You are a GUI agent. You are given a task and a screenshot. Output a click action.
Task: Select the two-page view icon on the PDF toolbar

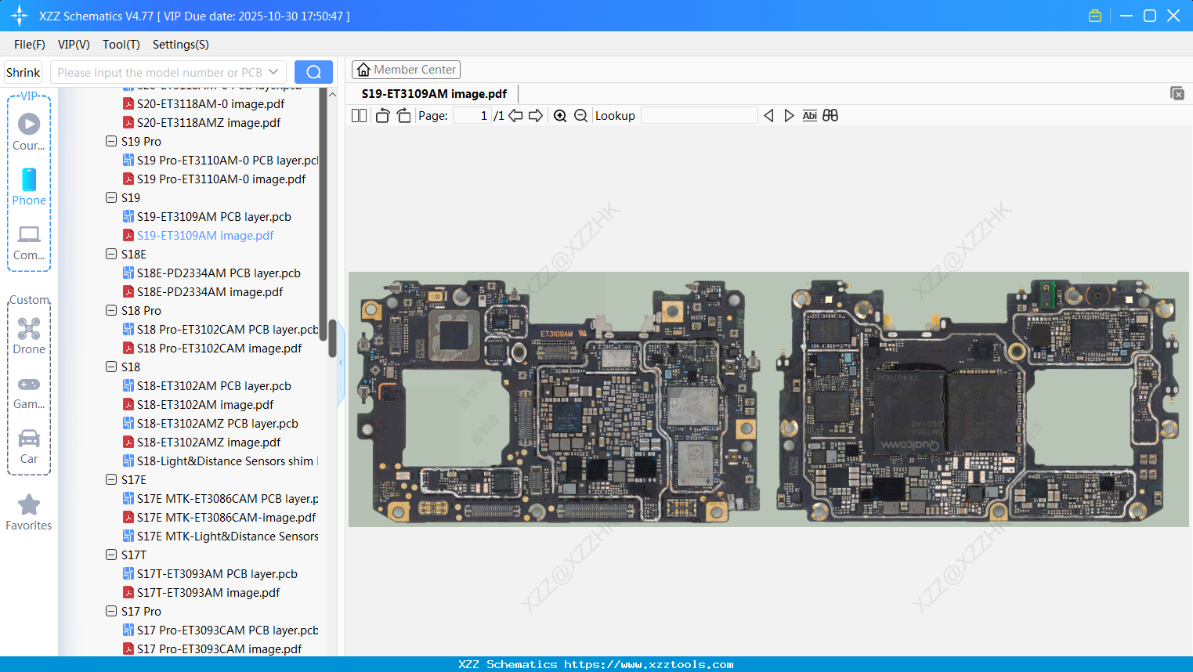coord(359,115)
